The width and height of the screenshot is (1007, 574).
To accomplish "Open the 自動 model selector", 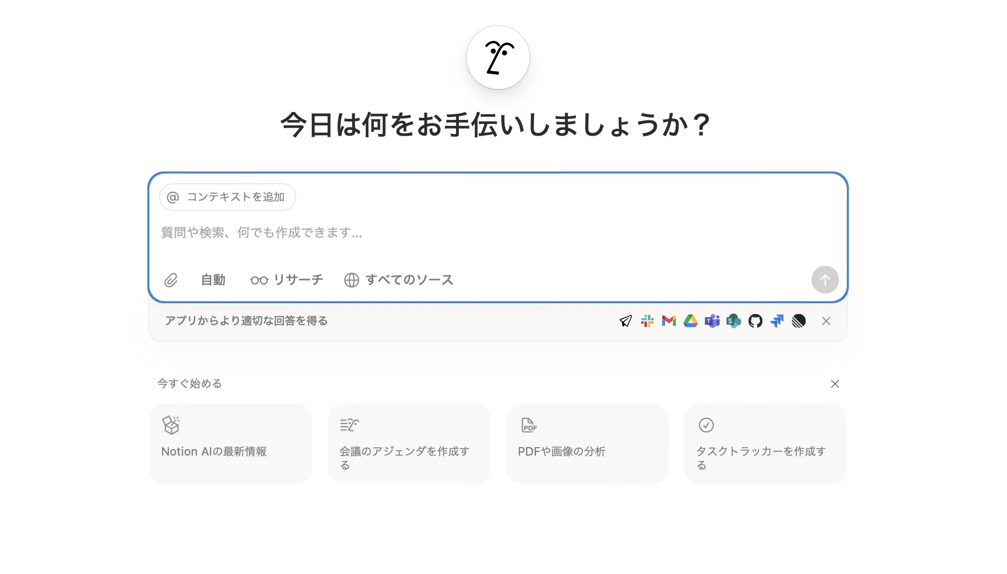I will click(x=213, y=280).
